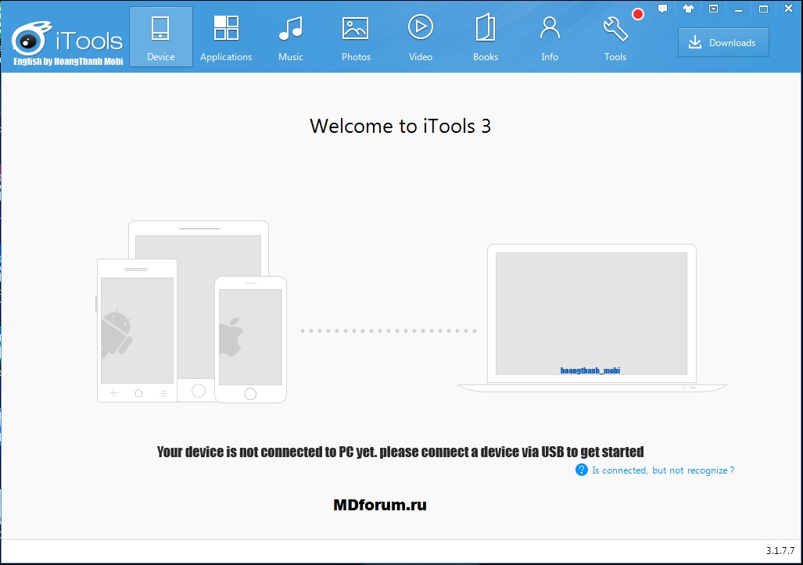Click the Android phone illustration
803x565 pixels.
pos(137,330)
